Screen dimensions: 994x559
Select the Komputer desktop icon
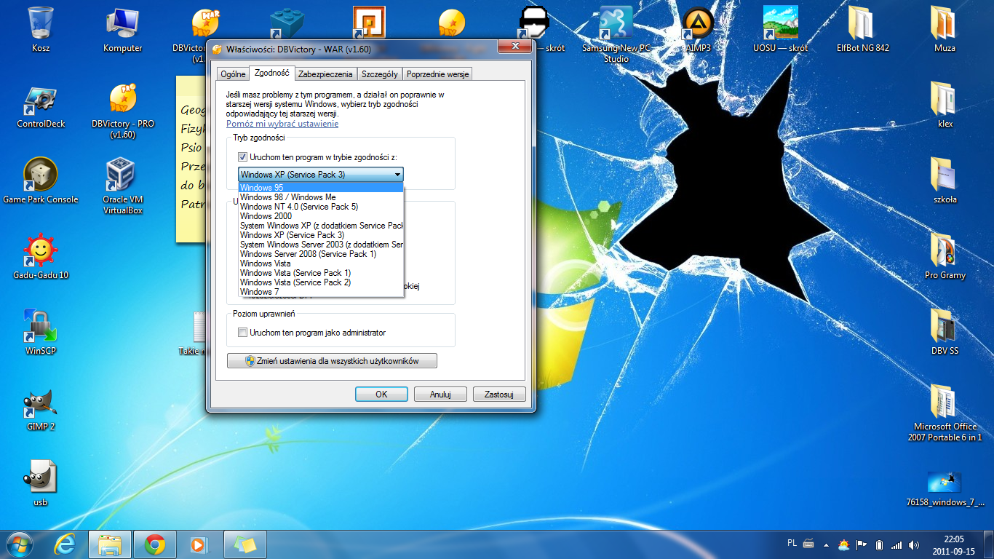(123, 29)
